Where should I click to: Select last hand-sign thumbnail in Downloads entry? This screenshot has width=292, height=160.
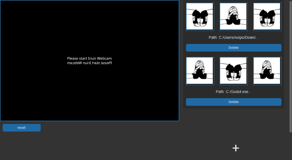click(267, 17)
